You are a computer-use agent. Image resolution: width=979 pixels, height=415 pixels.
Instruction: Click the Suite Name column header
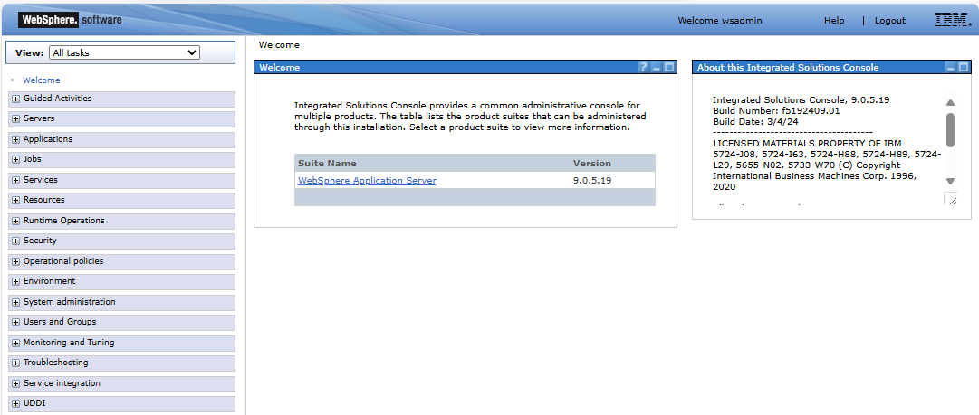click(327, 164)
